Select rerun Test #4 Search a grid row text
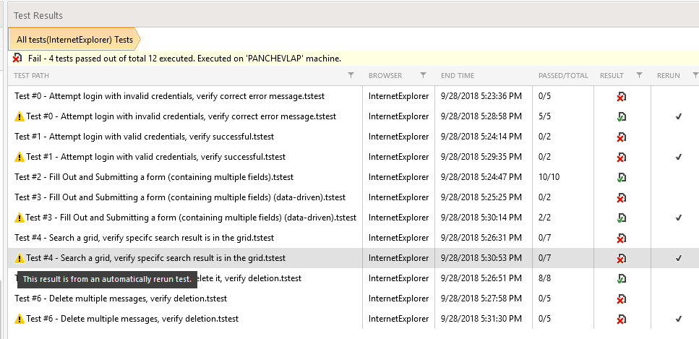The image size is (699, 339). [x=155, y=258]
